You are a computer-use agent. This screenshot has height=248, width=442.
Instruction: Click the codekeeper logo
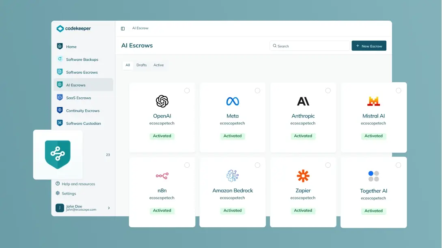coord(74,28)
